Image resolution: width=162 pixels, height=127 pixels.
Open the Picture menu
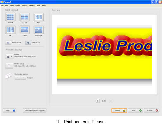coord(25,6)
